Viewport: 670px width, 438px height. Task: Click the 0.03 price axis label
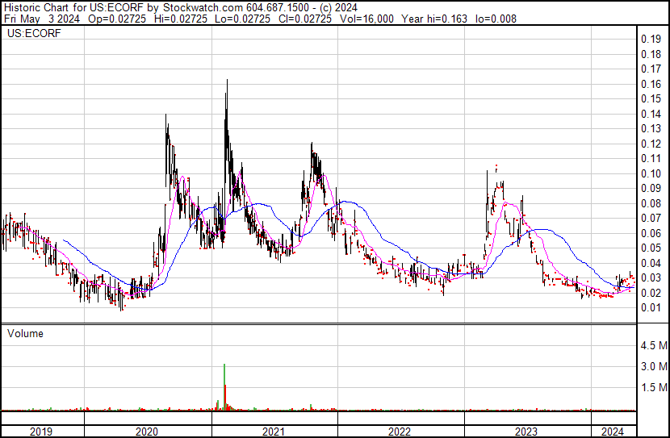[651, 278]
